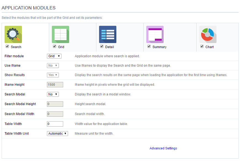The image size is (240, 161).
Task: Open the Chart module donut icon
Action: tap(207, 34)
